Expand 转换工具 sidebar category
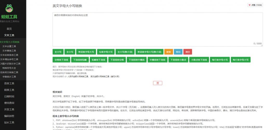Viewport: 266px width, 130px height. [9, 90]
